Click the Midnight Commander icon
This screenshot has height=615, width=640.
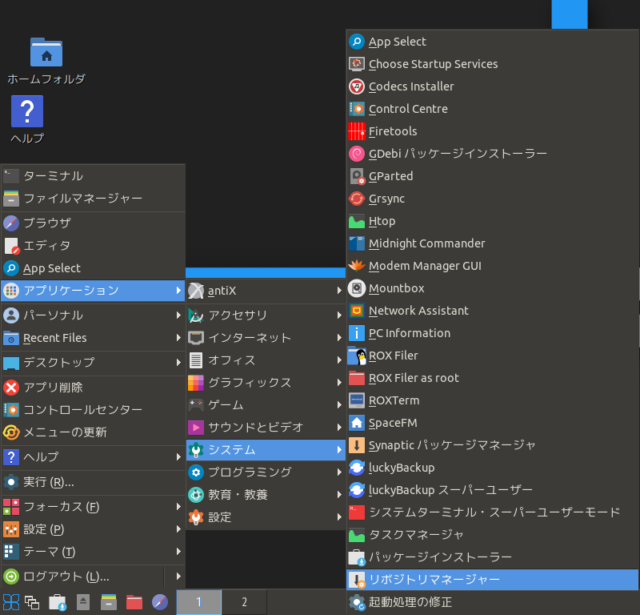coord(356,243)
